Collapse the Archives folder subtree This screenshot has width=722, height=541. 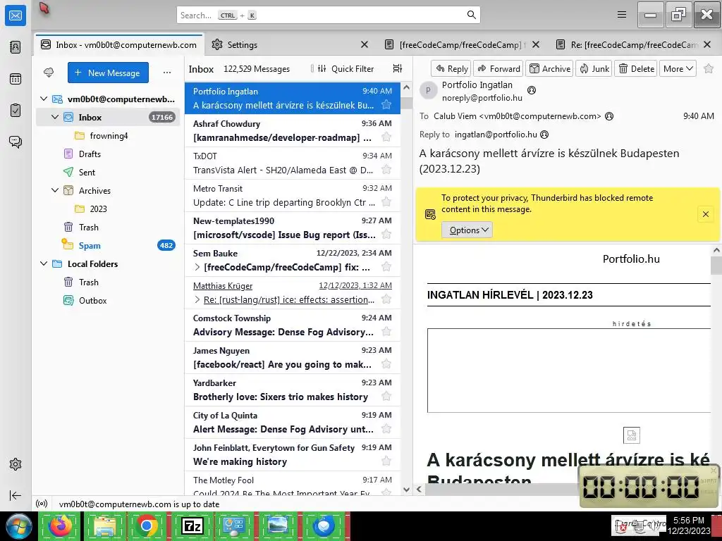pos(55,190)
